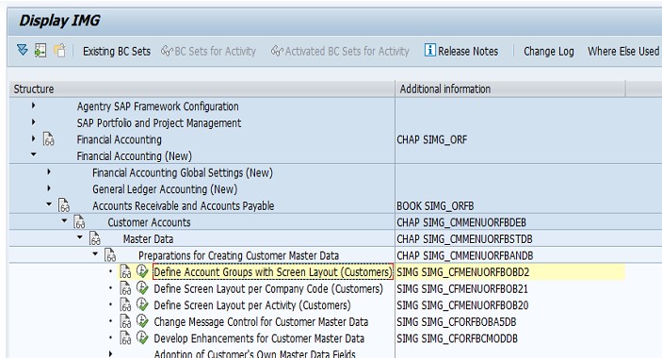Collapse Accounts Receivable and Accounts Payable
The image size is (662, 358).
point(49,204)
